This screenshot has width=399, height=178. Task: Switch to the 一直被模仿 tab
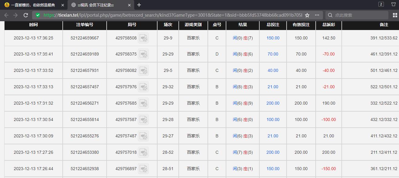click(x=34, y=5)
